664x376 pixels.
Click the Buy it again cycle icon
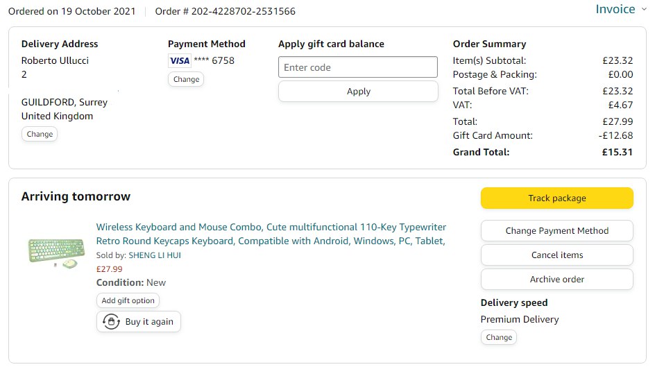coord(111,322)
